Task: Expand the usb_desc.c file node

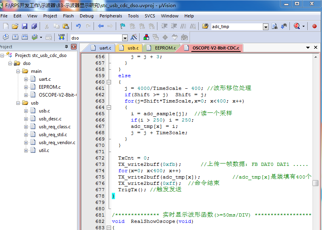Action: (26, 119)
